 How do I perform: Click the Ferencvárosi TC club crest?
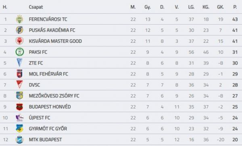[x=20, y=19]
